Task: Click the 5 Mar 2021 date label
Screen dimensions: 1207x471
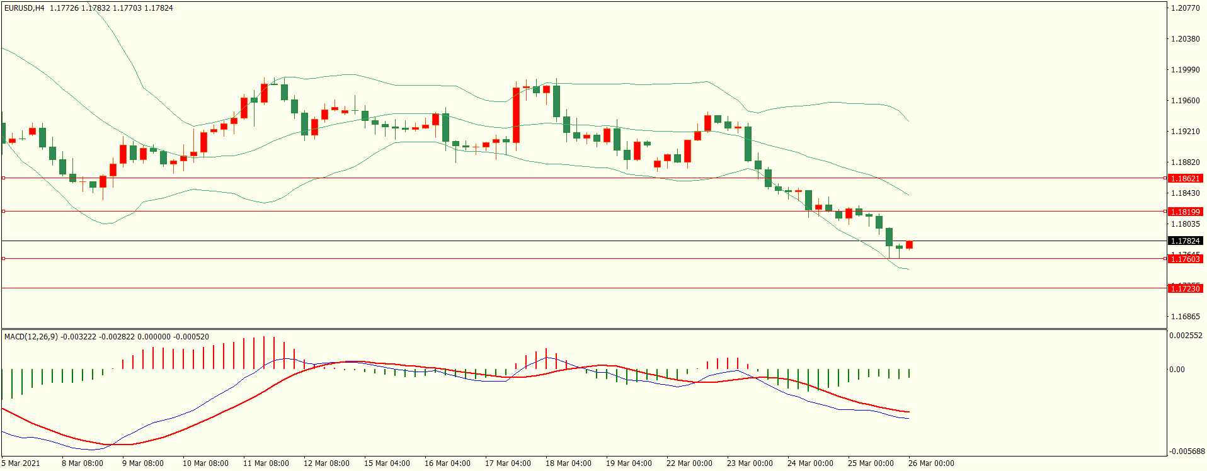Action: (x=21, y=463)
